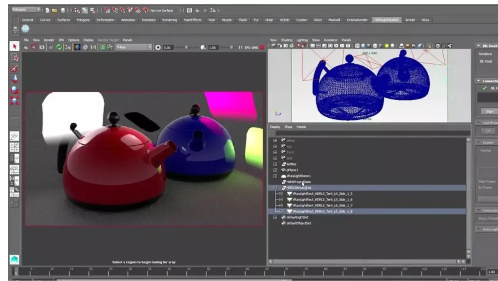
Task: Collapse the Export section in right panel
Action: click(479, 142)
